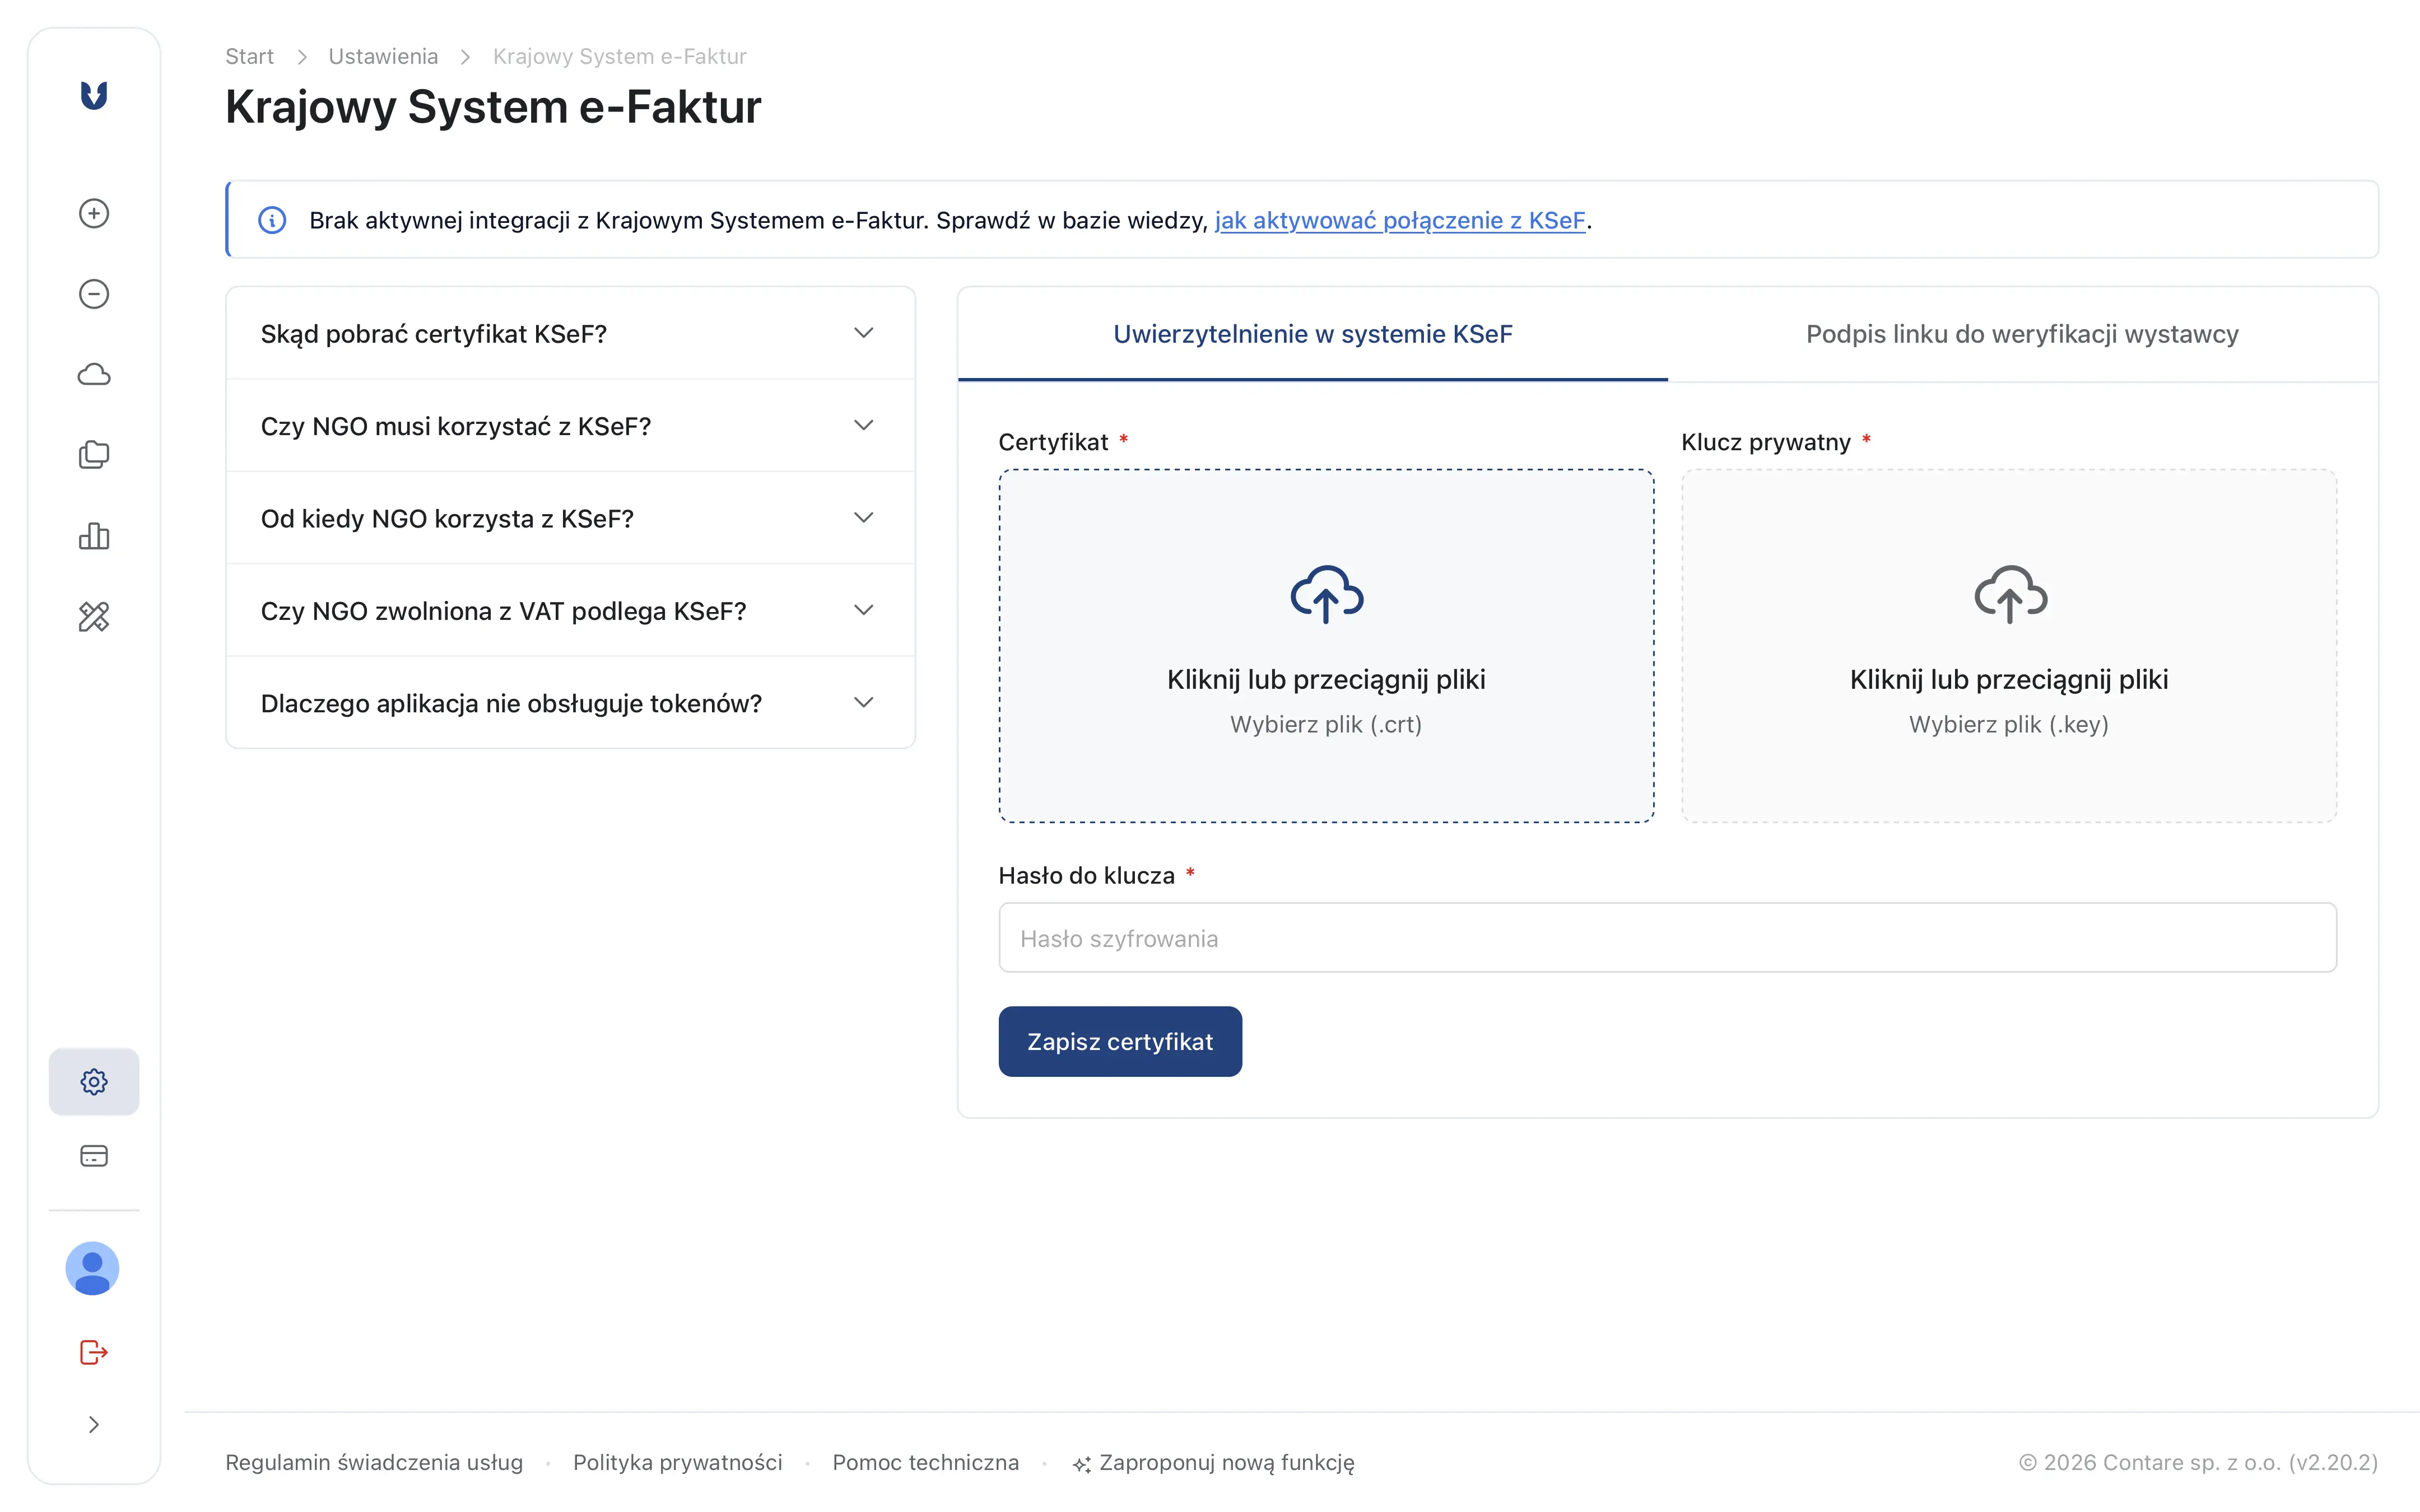Screen dimensions: 2420x1512
Task: Open the credit card billing icon
Action: click(94, 1156)
